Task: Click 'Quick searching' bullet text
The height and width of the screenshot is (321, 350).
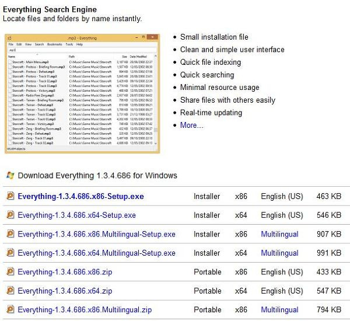Action: [x=207, y=75]
